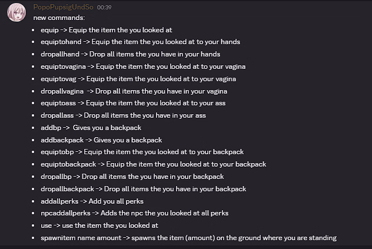Select the first "equip" command line
The width and height of the screenshot is (372, 249).
111,29
